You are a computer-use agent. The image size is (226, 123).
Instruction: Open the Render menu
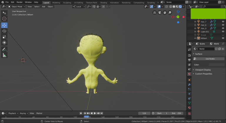click(x=20, y=2)
